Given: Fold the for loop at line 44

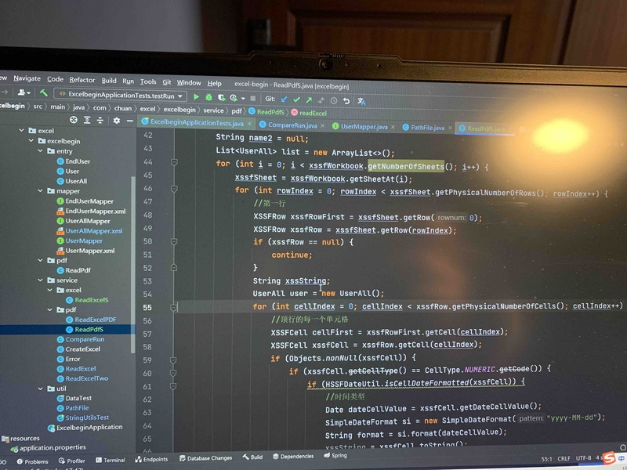Looking at the screenshot, I should pos(174,162).
